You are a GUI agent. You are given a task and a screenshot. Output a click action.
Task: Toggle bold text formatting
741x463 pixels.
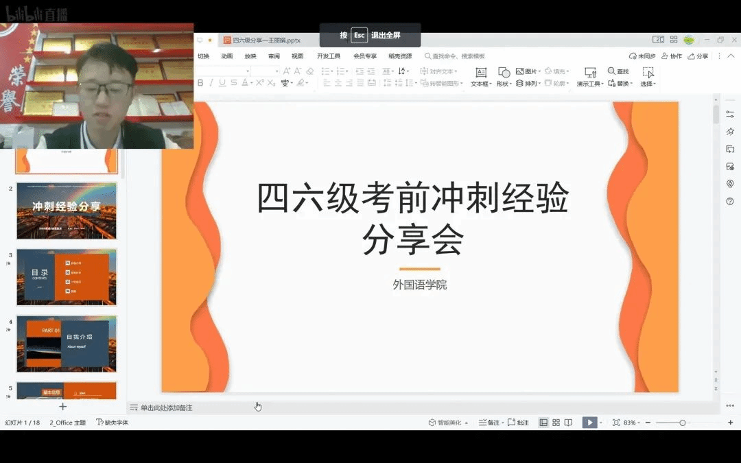coord(200,83)
